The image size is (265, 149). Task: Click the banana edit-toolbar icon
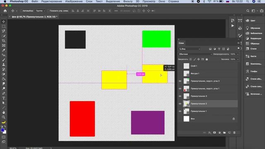[4, 122]
